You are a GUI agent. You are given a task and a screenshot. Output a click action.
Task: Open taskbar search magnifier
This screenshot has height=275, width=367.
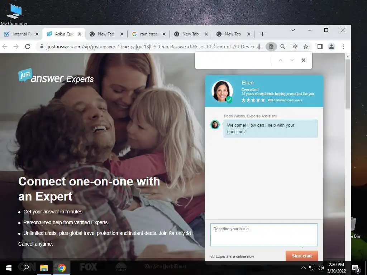pyautogui.click(x=26, y=268)
